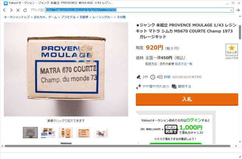
Task: Go forward with the forward arrow
Action: click(11, 10)
